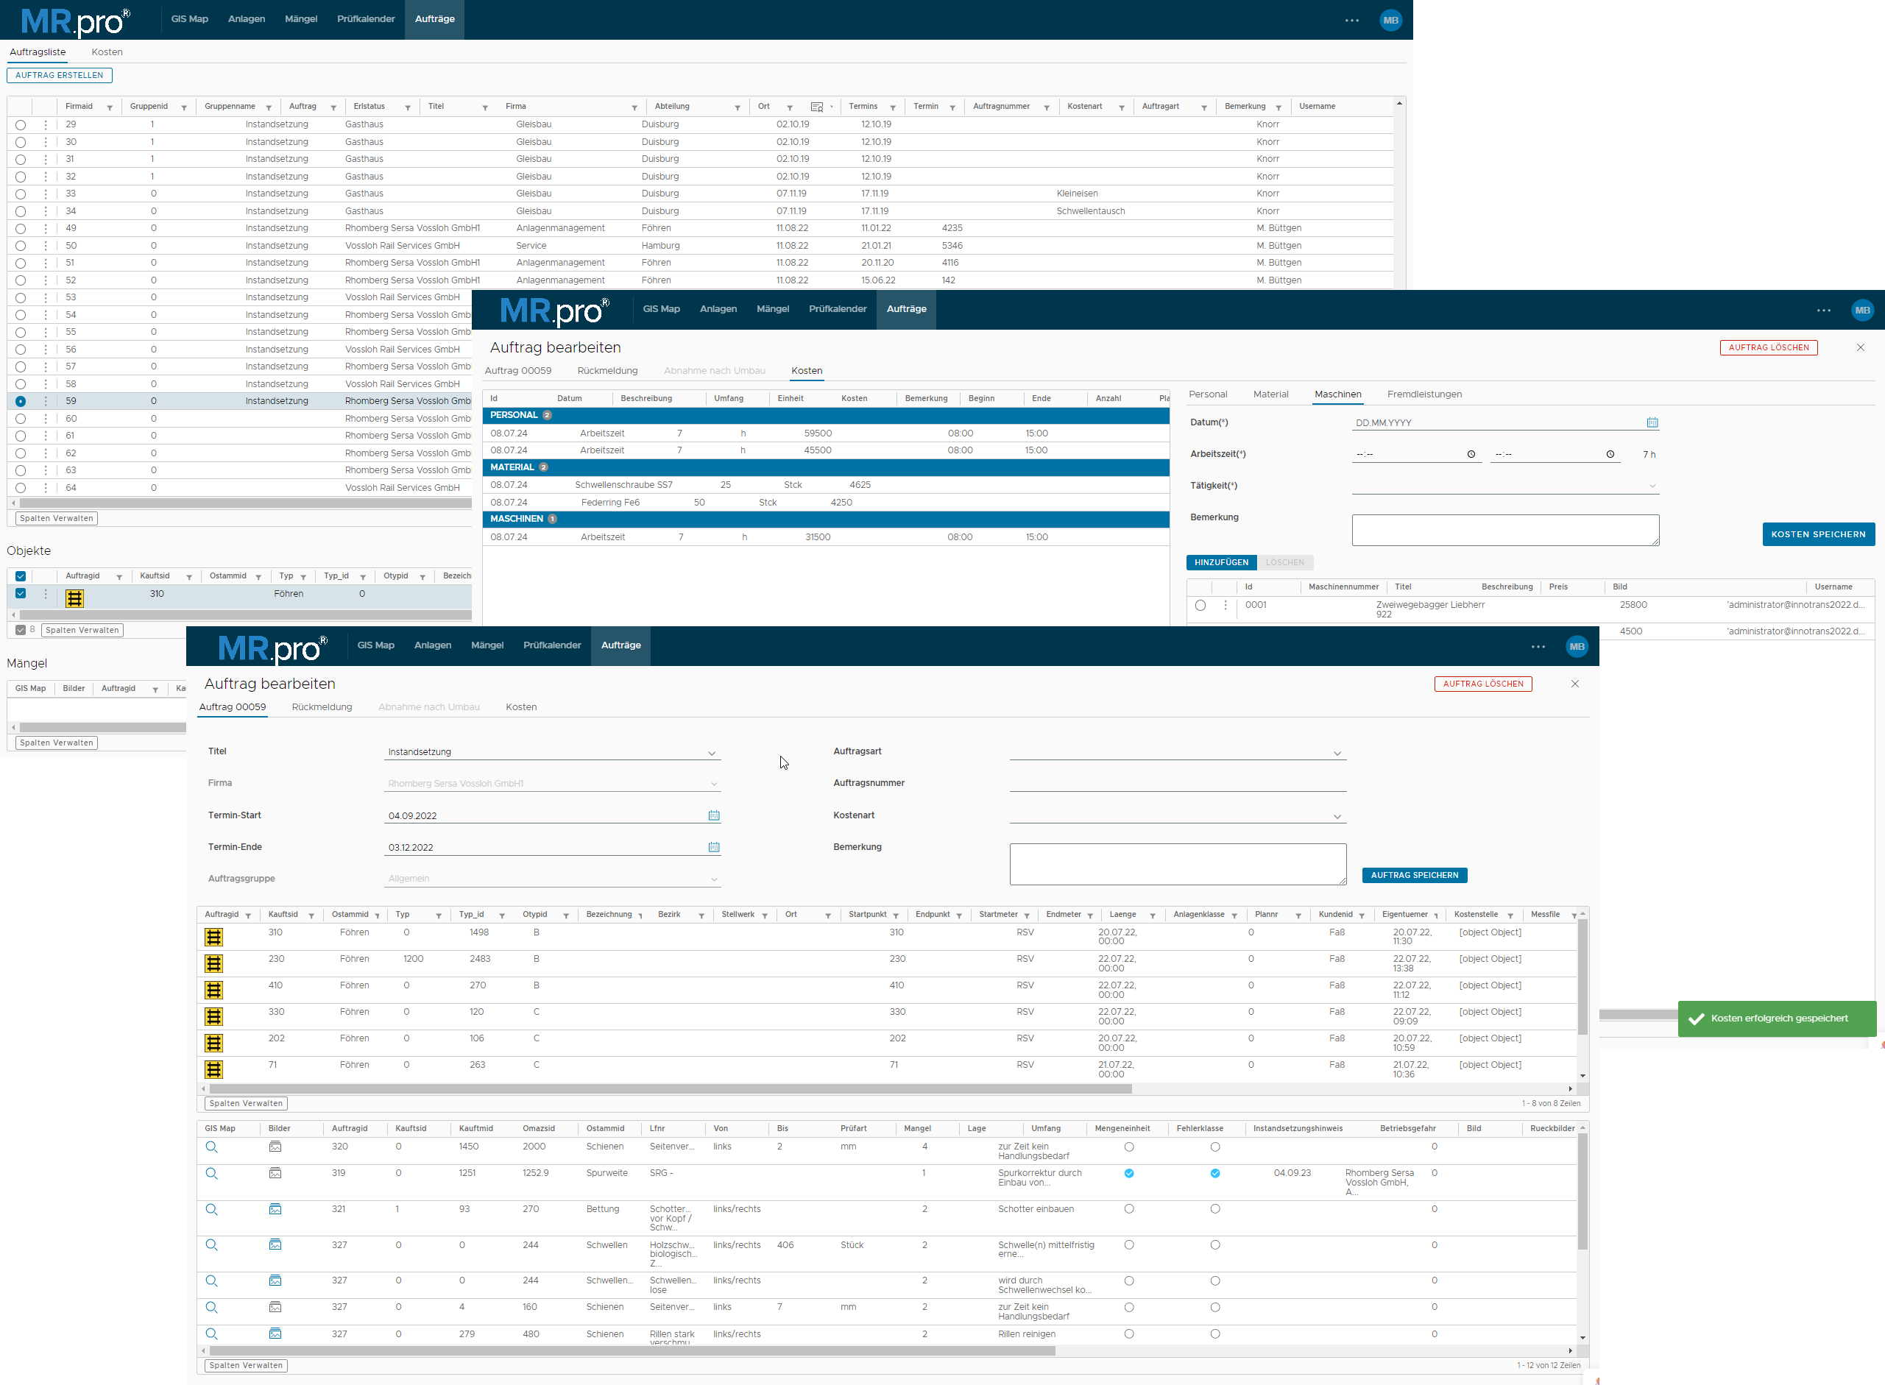
Task: Click the MB avatar in the front Auftrag window
Action: tap(1577, 646)
